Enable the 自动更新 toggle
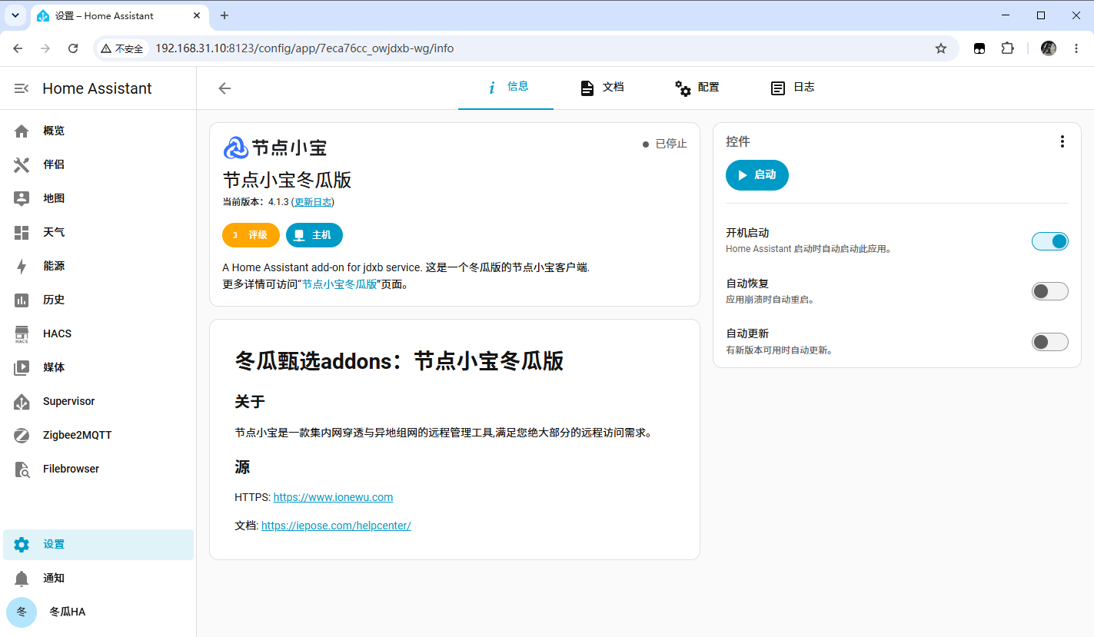The image size is (1094, 637). 1050,342
